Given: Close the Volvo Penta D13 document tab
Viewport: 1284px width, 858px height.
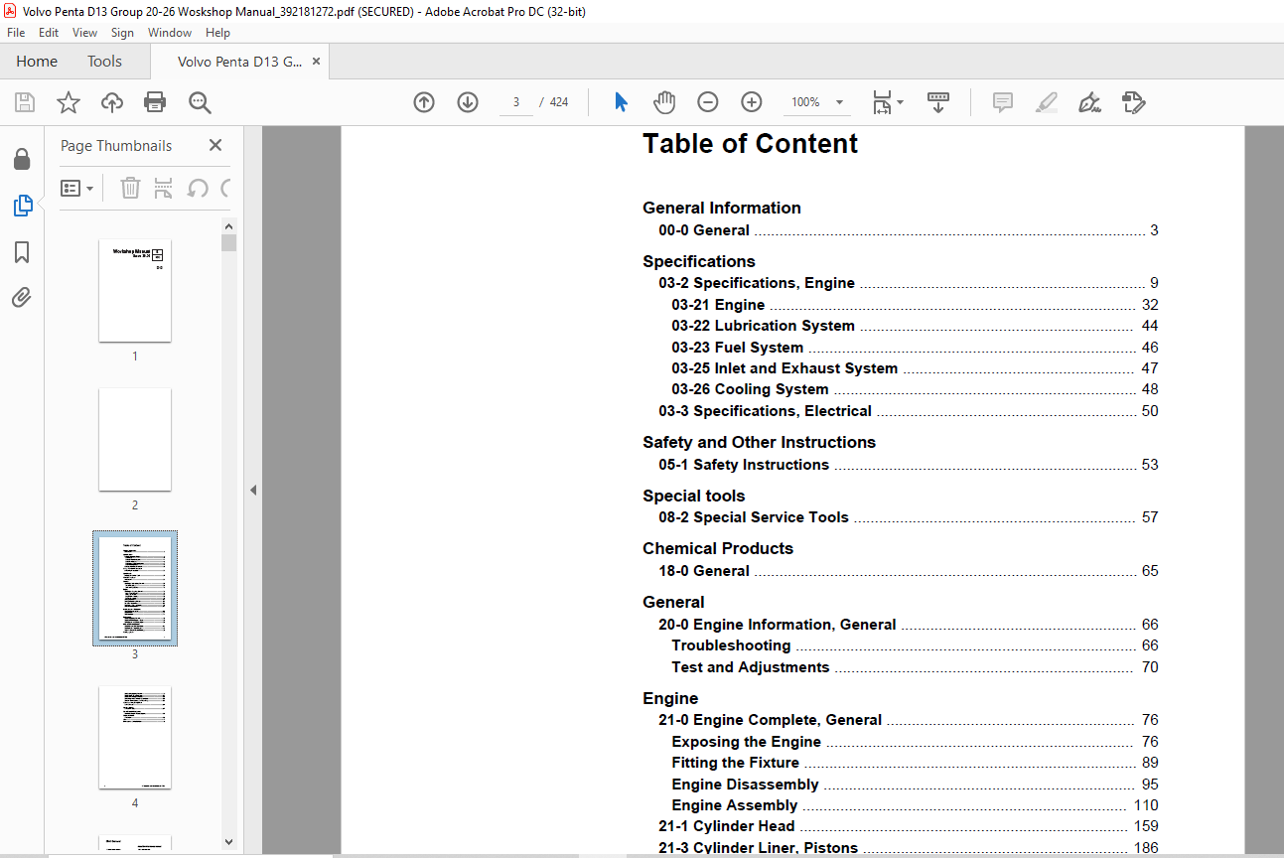Looking at the screenshot, I should click(316, 62).
